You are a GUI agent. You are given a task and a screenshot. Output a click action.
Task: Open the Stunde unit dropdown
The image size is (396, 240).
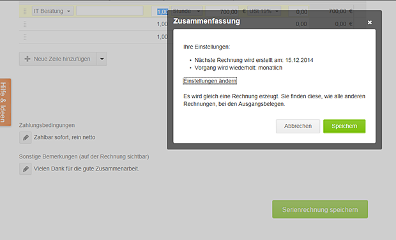tap(187, 11)
